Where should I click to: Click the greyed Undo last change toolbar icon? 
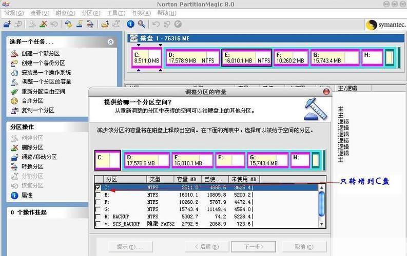(156, 24)
